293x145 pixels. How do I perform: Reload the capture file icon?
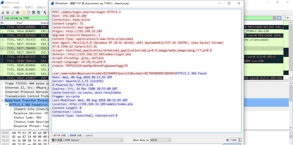pos(38,12)
